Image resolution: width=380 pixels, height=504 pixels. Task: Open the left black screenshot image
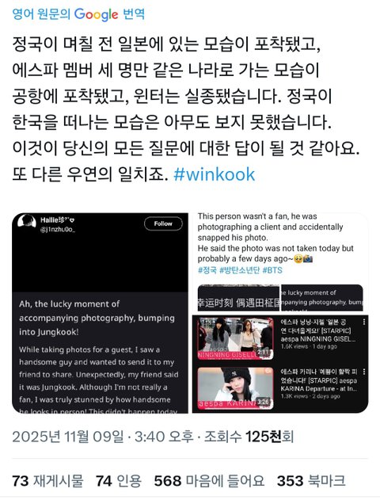tap(101, 313)
